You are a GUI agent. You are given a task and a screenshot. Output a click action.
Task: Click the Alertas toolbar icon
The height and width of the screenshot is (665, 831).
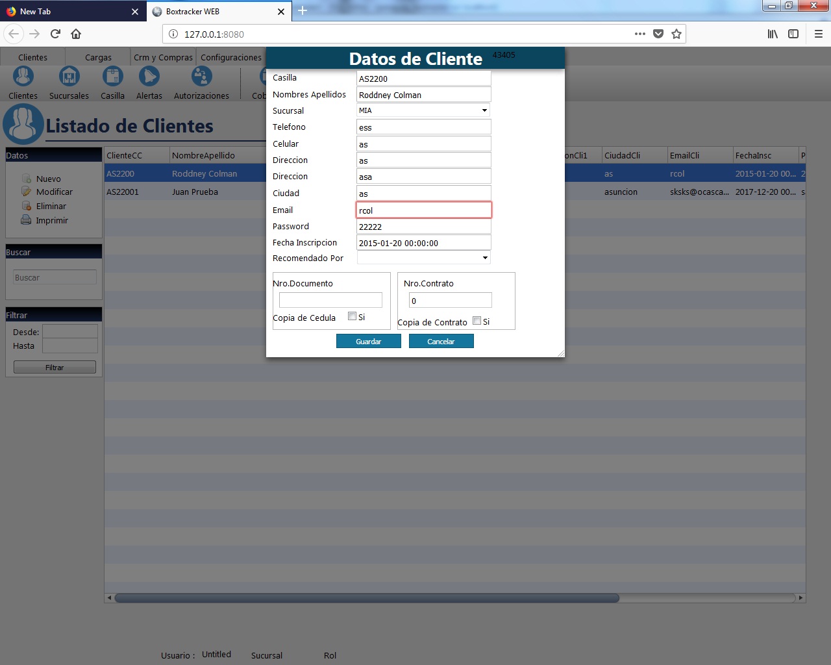point(149,77)
